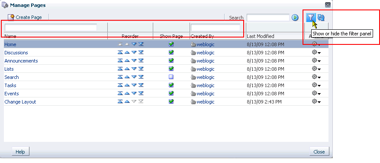Uncheck Show Page for Change Layout

click(x=171, y=102)
